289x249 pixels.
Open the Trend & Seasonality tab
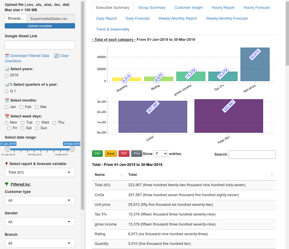[x=113, y=29]
